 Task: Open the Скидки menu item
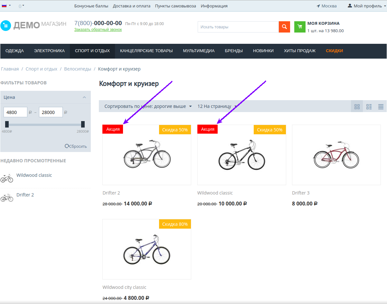(334, 51)
